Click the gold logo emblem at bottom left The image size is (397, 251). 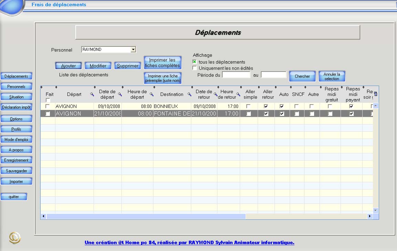point(15,238)
